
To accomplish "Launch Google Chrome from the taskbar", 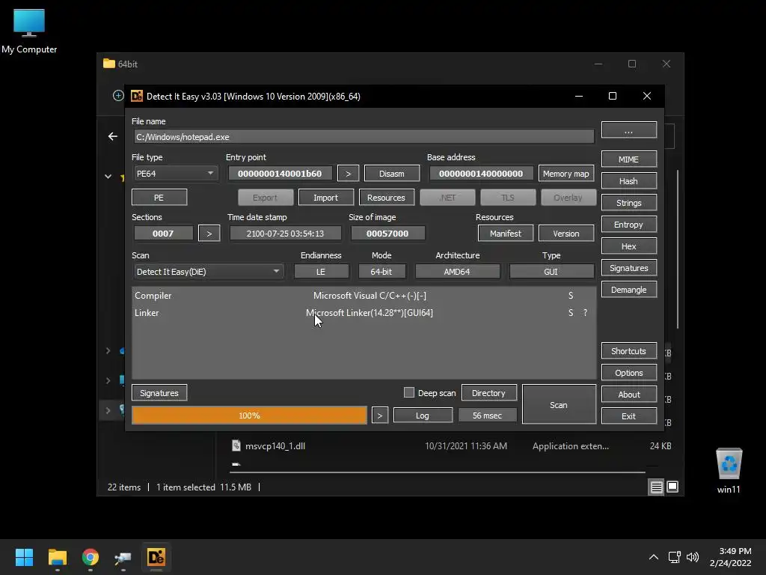I will (x=91, y=557).
